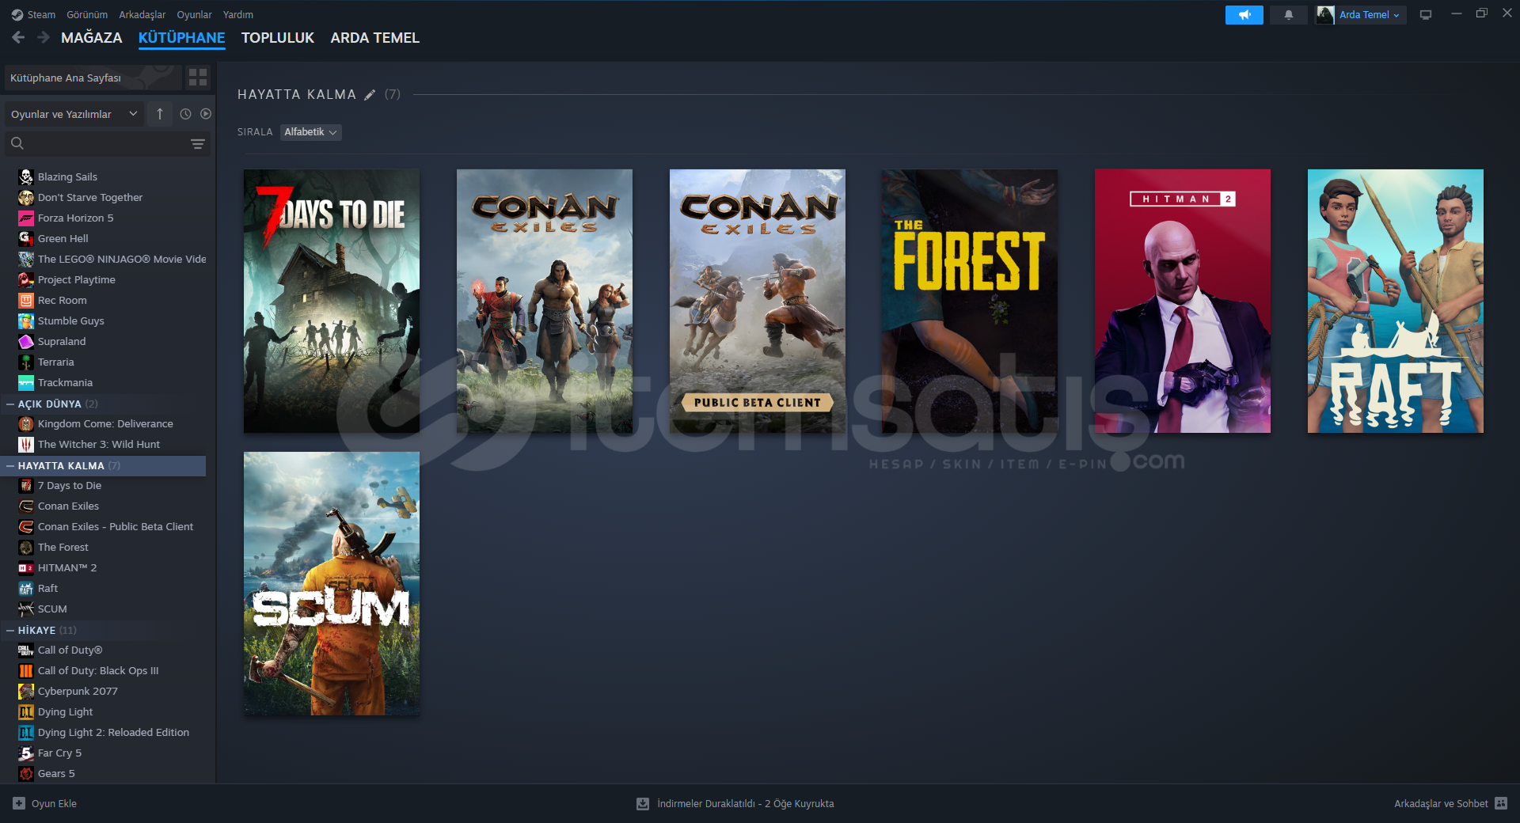This screenshot has height=823, width=1520.
Task: Open the Oyunlar menu
Action: [x=194, y=15]
